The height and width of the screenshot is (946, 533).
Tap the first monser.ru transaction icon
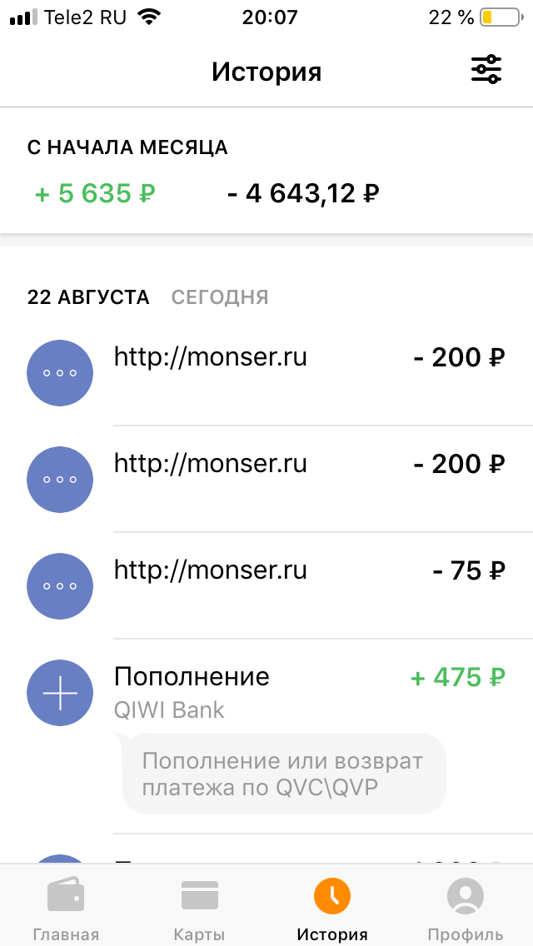(x=60, y=372)
